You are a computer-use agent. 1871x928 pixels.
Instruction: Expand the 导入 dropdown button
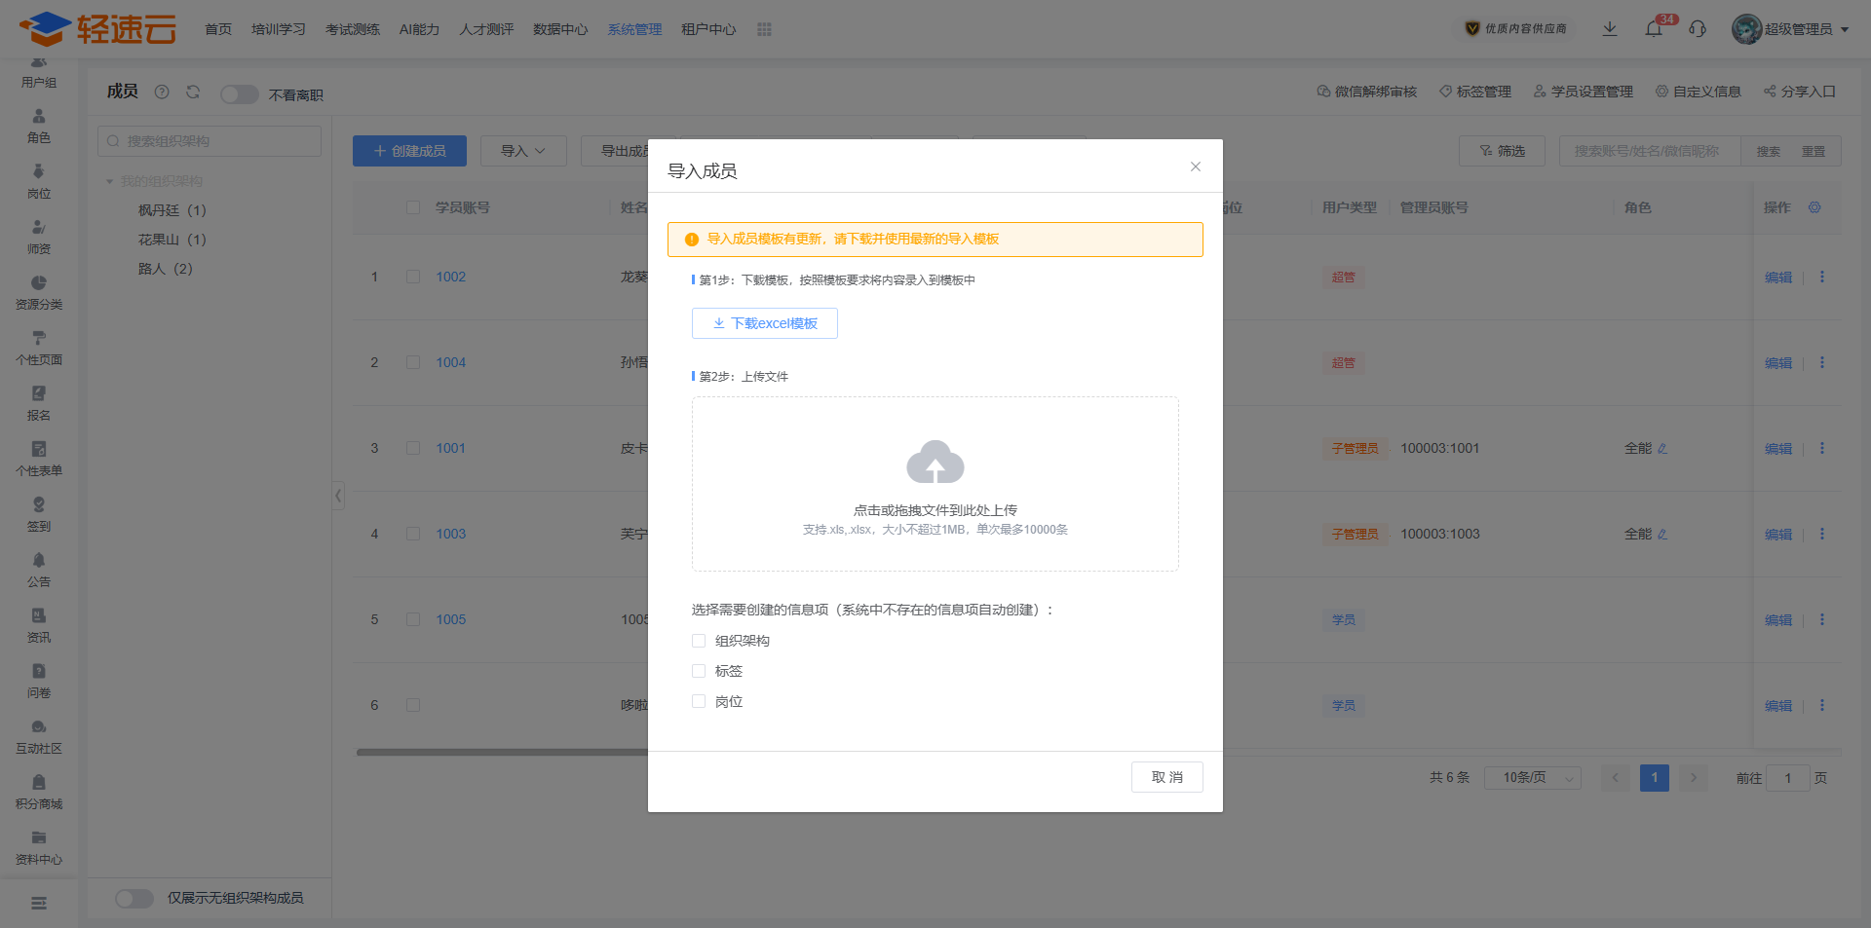point(523,151)
